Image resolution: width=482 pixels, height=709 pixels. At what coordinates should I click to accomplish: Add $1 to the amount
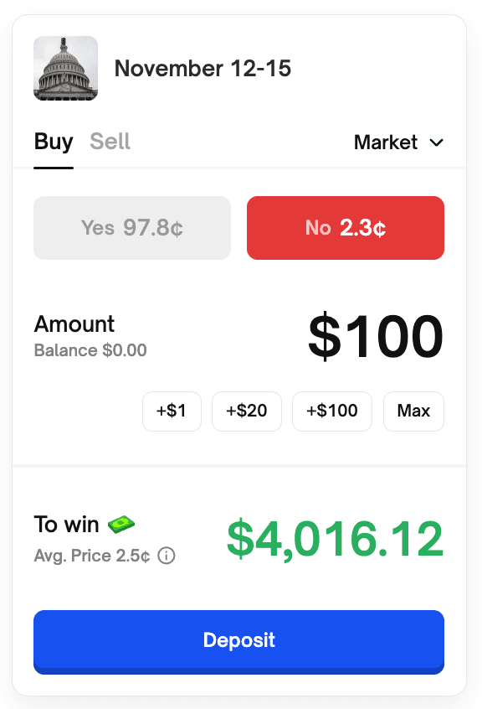[x=172, y=411]
